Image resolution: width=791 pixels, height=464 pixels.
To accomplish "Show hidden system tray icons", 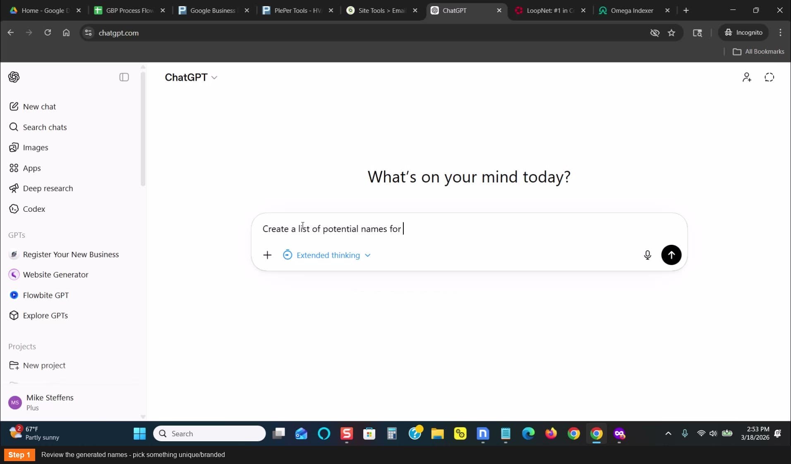I will (x=668, y=433).
